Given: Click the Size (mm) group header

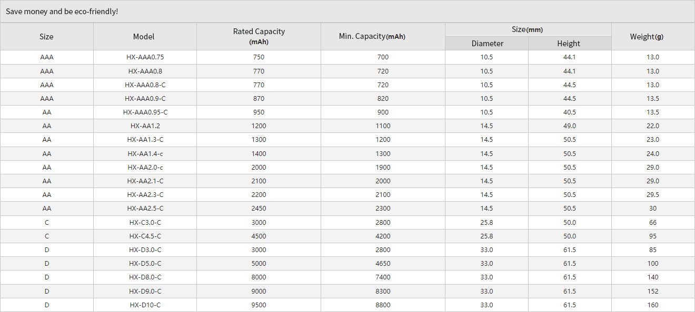Looking at the screenshot, I should pyautogui.click(x=527, y=30).
